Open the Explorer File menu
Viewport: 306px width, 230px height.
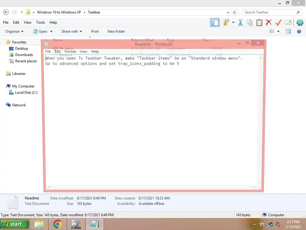coord(6,22)
